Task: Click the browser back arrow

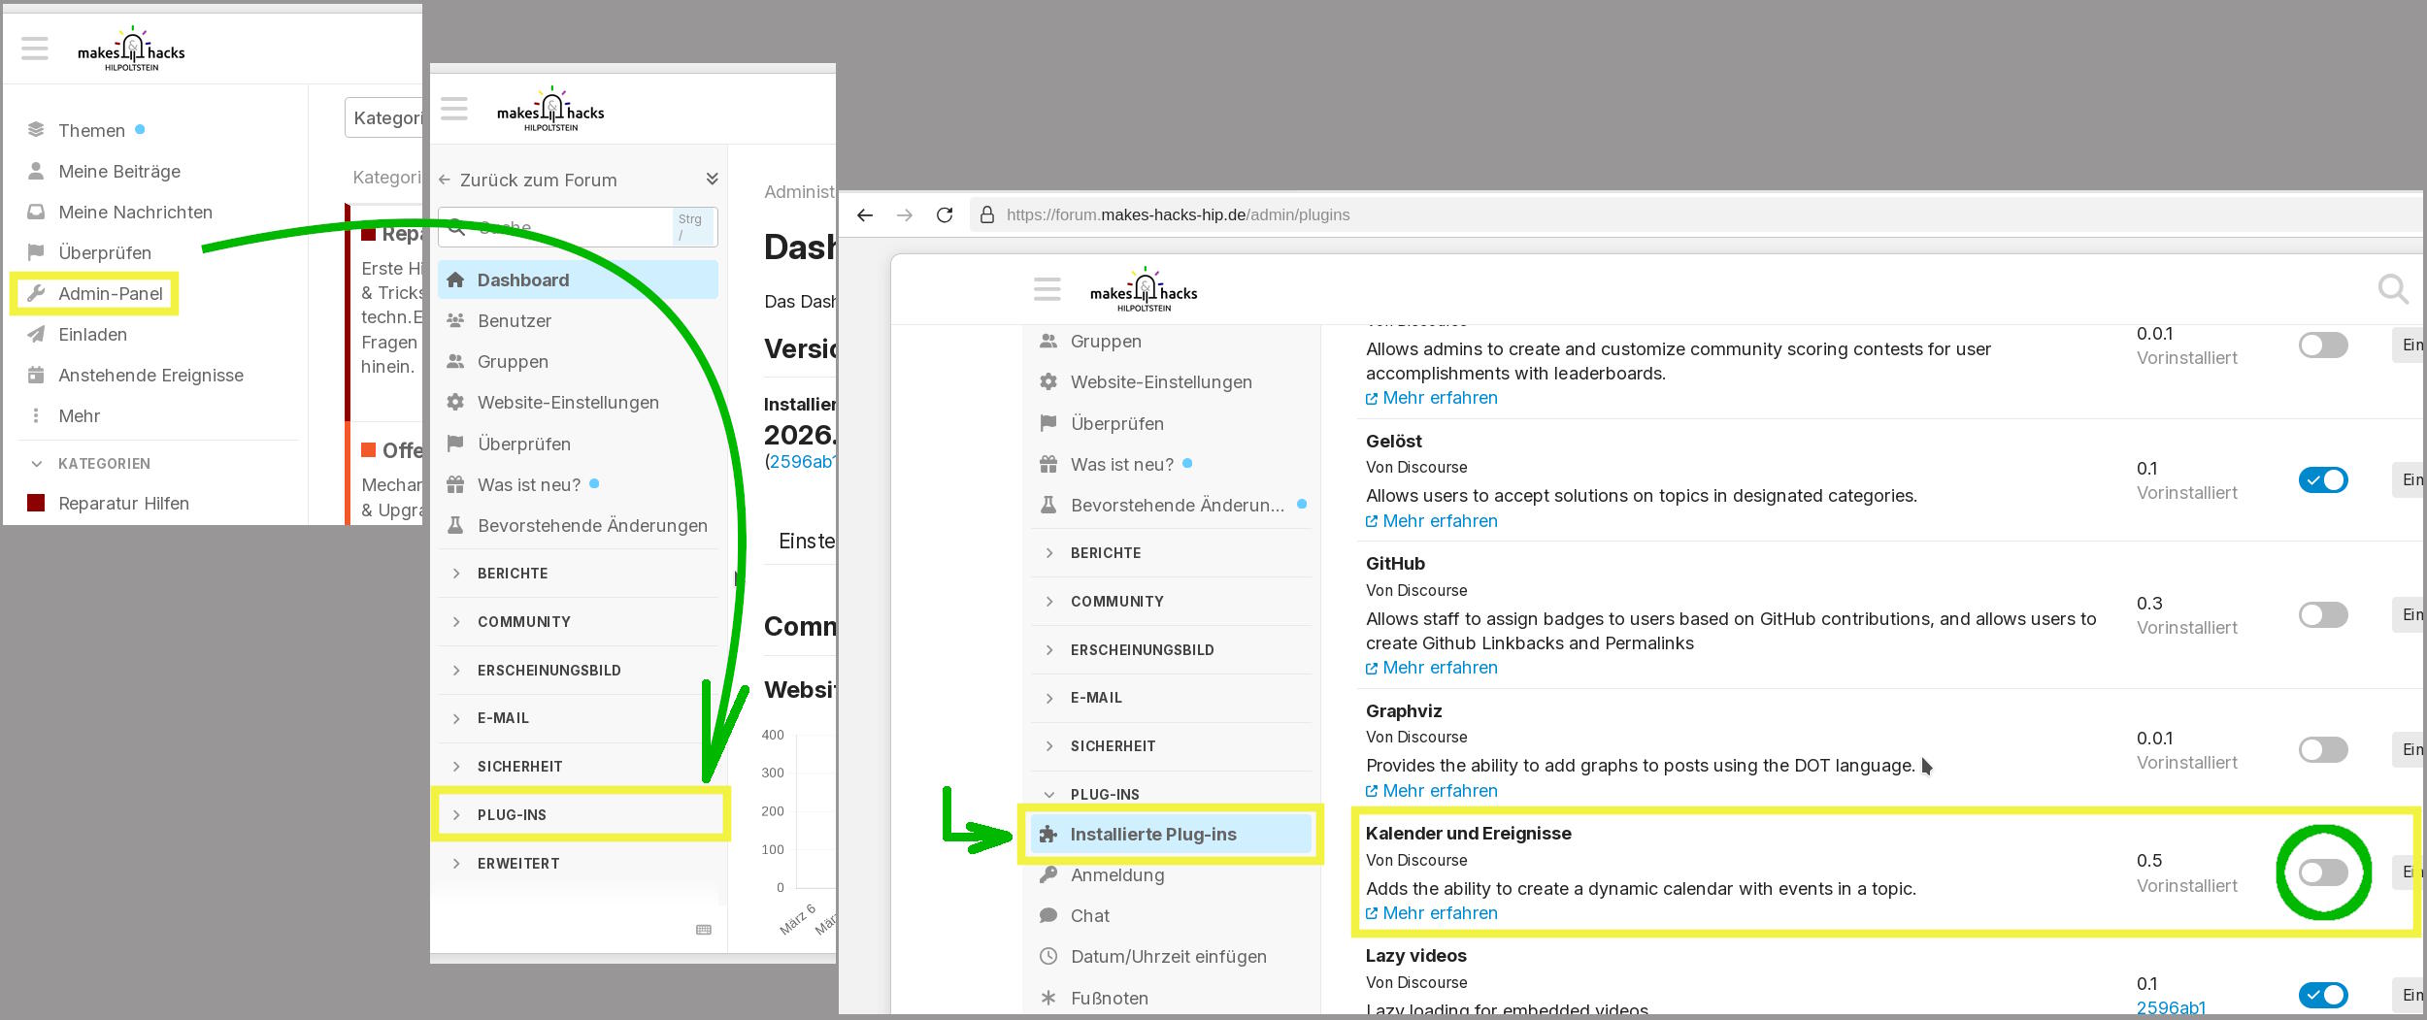Action: point(865,214)
